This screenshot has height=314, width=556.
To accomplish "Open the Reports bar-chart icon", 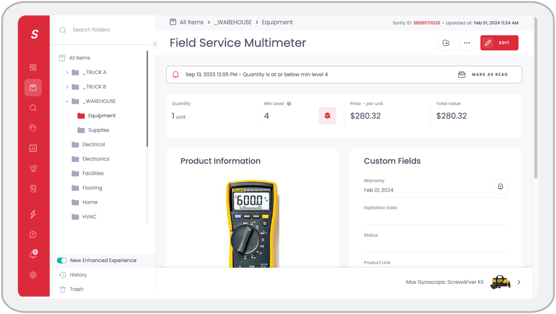I will [x=32, y=148].
